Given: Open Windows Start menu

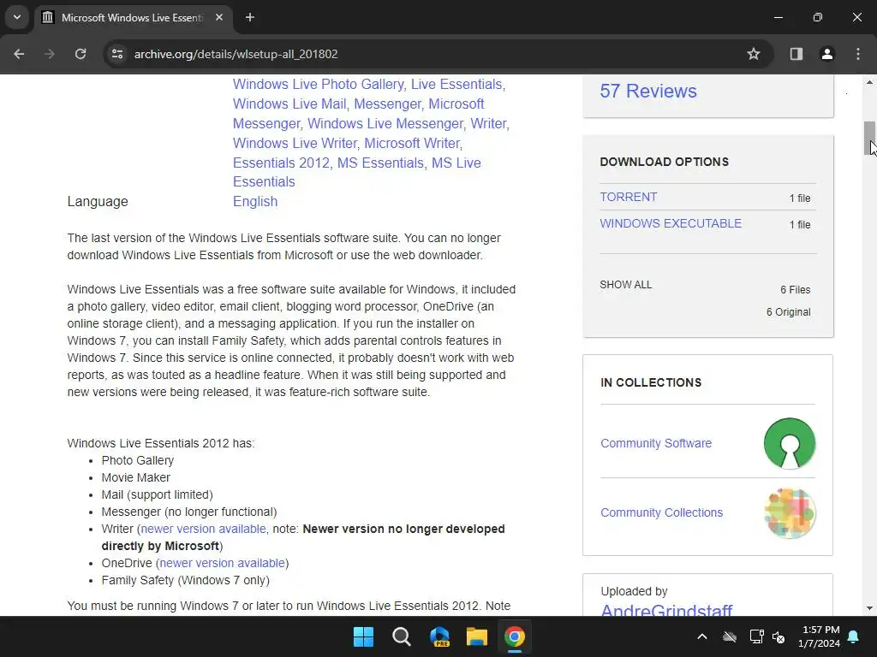Looking at the screenshot, I should pyautogui.click(x=363, y=636).
